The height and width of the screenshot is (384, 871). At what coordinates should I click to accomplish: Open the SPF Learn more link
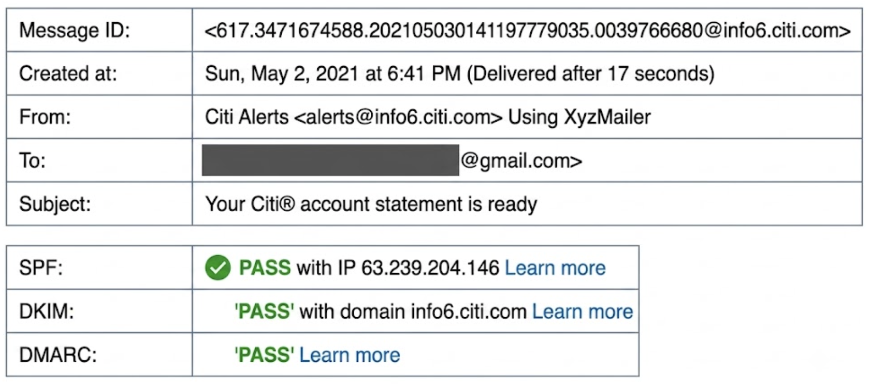pos(555,268)
